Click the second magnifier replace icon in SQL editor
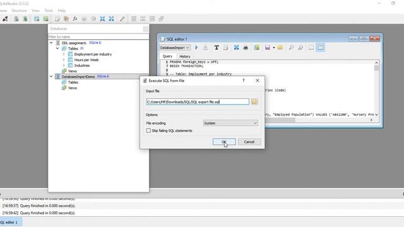The height and width of the screenshot is (227, 404). [x=300, y=48]
